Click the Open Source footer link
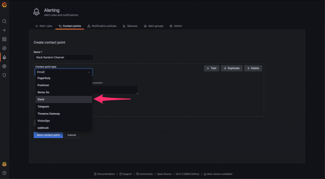325x179 pixels. [x=164, y=174]
